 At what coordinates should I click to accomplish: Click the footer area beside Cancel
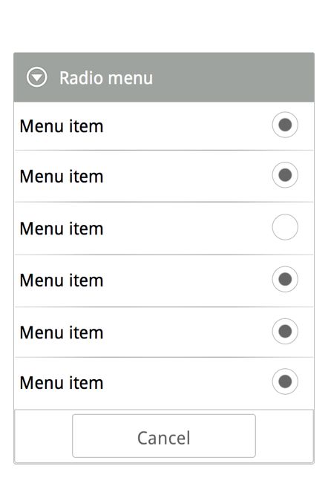[43, 436]
